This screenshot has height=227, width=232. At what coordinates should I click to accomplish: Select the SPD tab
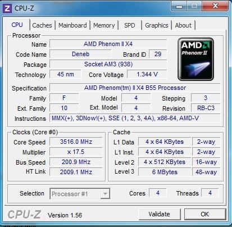(x=130, y=25)
